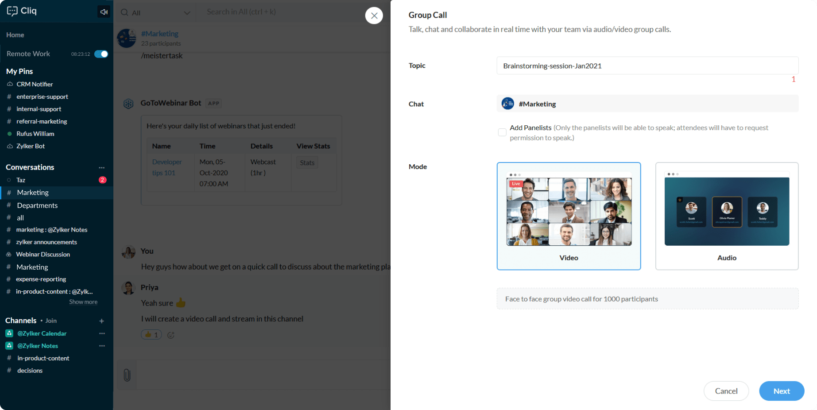Click the Zylker Bot cloud icon
Viewport: 817px width, 410px height.
pos(10,146)
